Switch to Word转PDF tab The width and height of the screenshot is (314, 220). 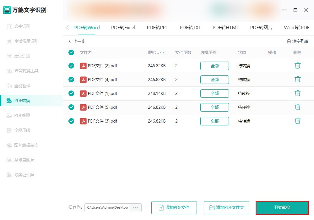[297, 28]
